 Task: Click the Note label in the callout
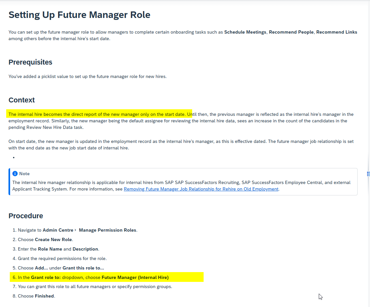tap(24, 174)
